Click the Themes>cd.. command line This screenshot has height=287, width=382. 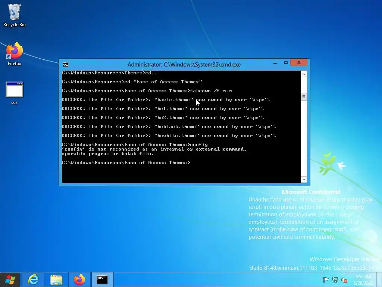[x=109, y=73]
